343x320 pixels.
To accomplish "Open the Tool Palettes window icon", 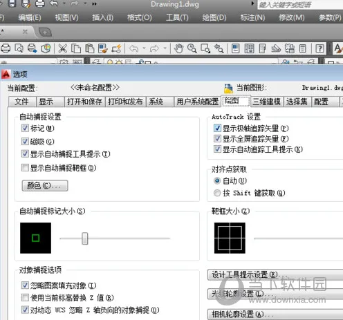I will tap(263, 48).
